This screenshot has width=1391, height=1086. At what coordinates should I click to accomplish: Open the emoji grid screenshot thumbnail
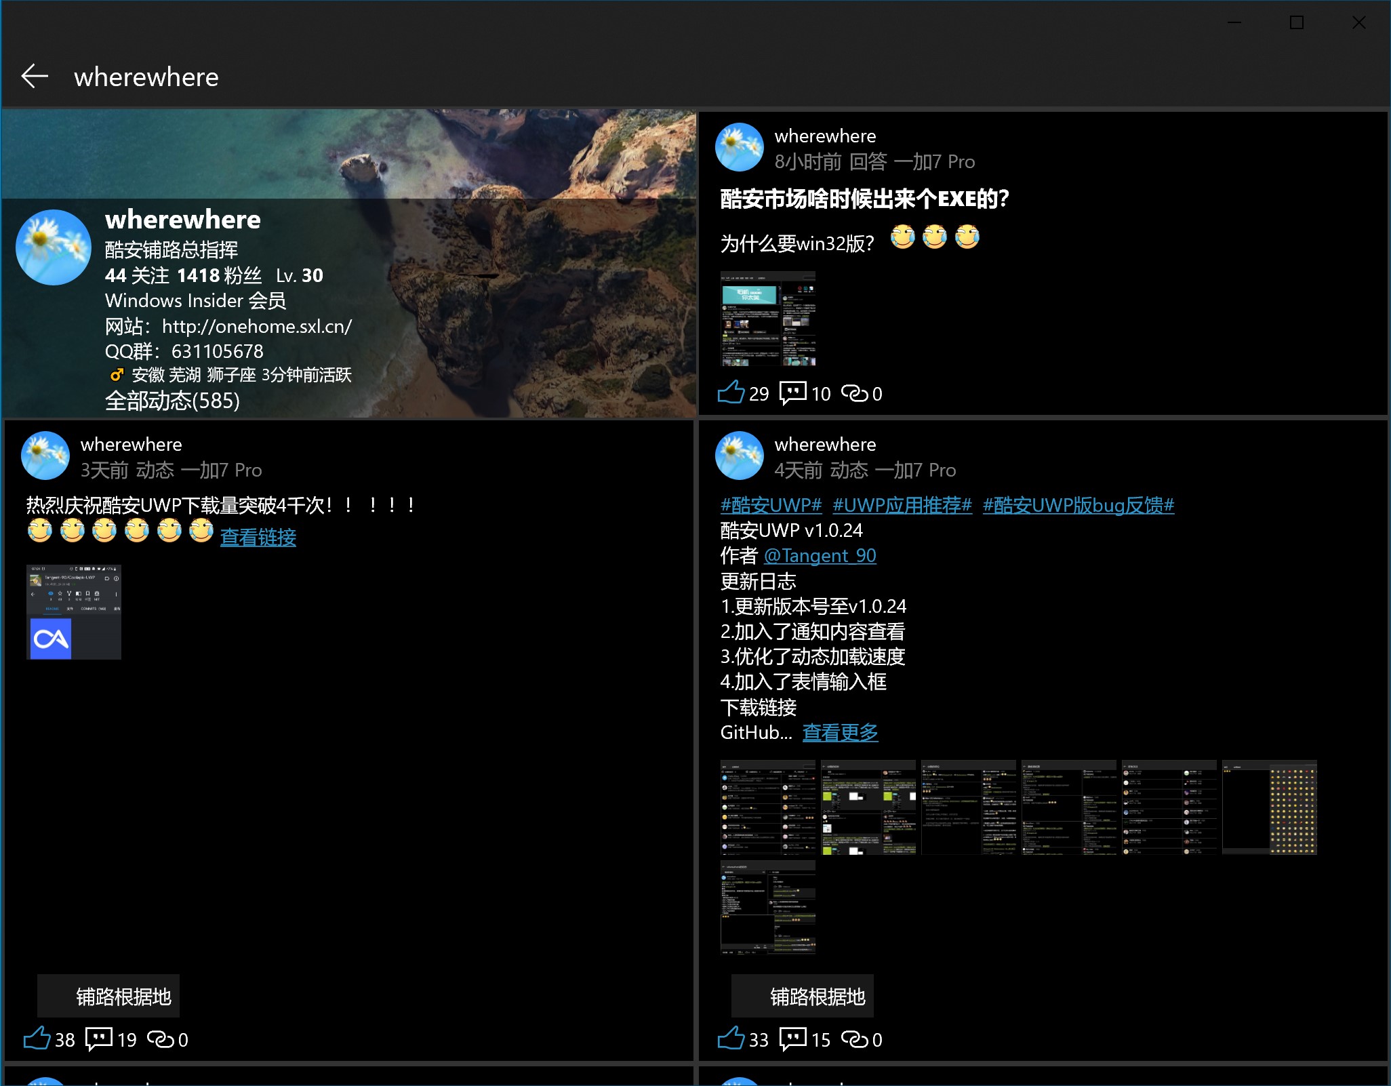click(x=1269, y=807)
